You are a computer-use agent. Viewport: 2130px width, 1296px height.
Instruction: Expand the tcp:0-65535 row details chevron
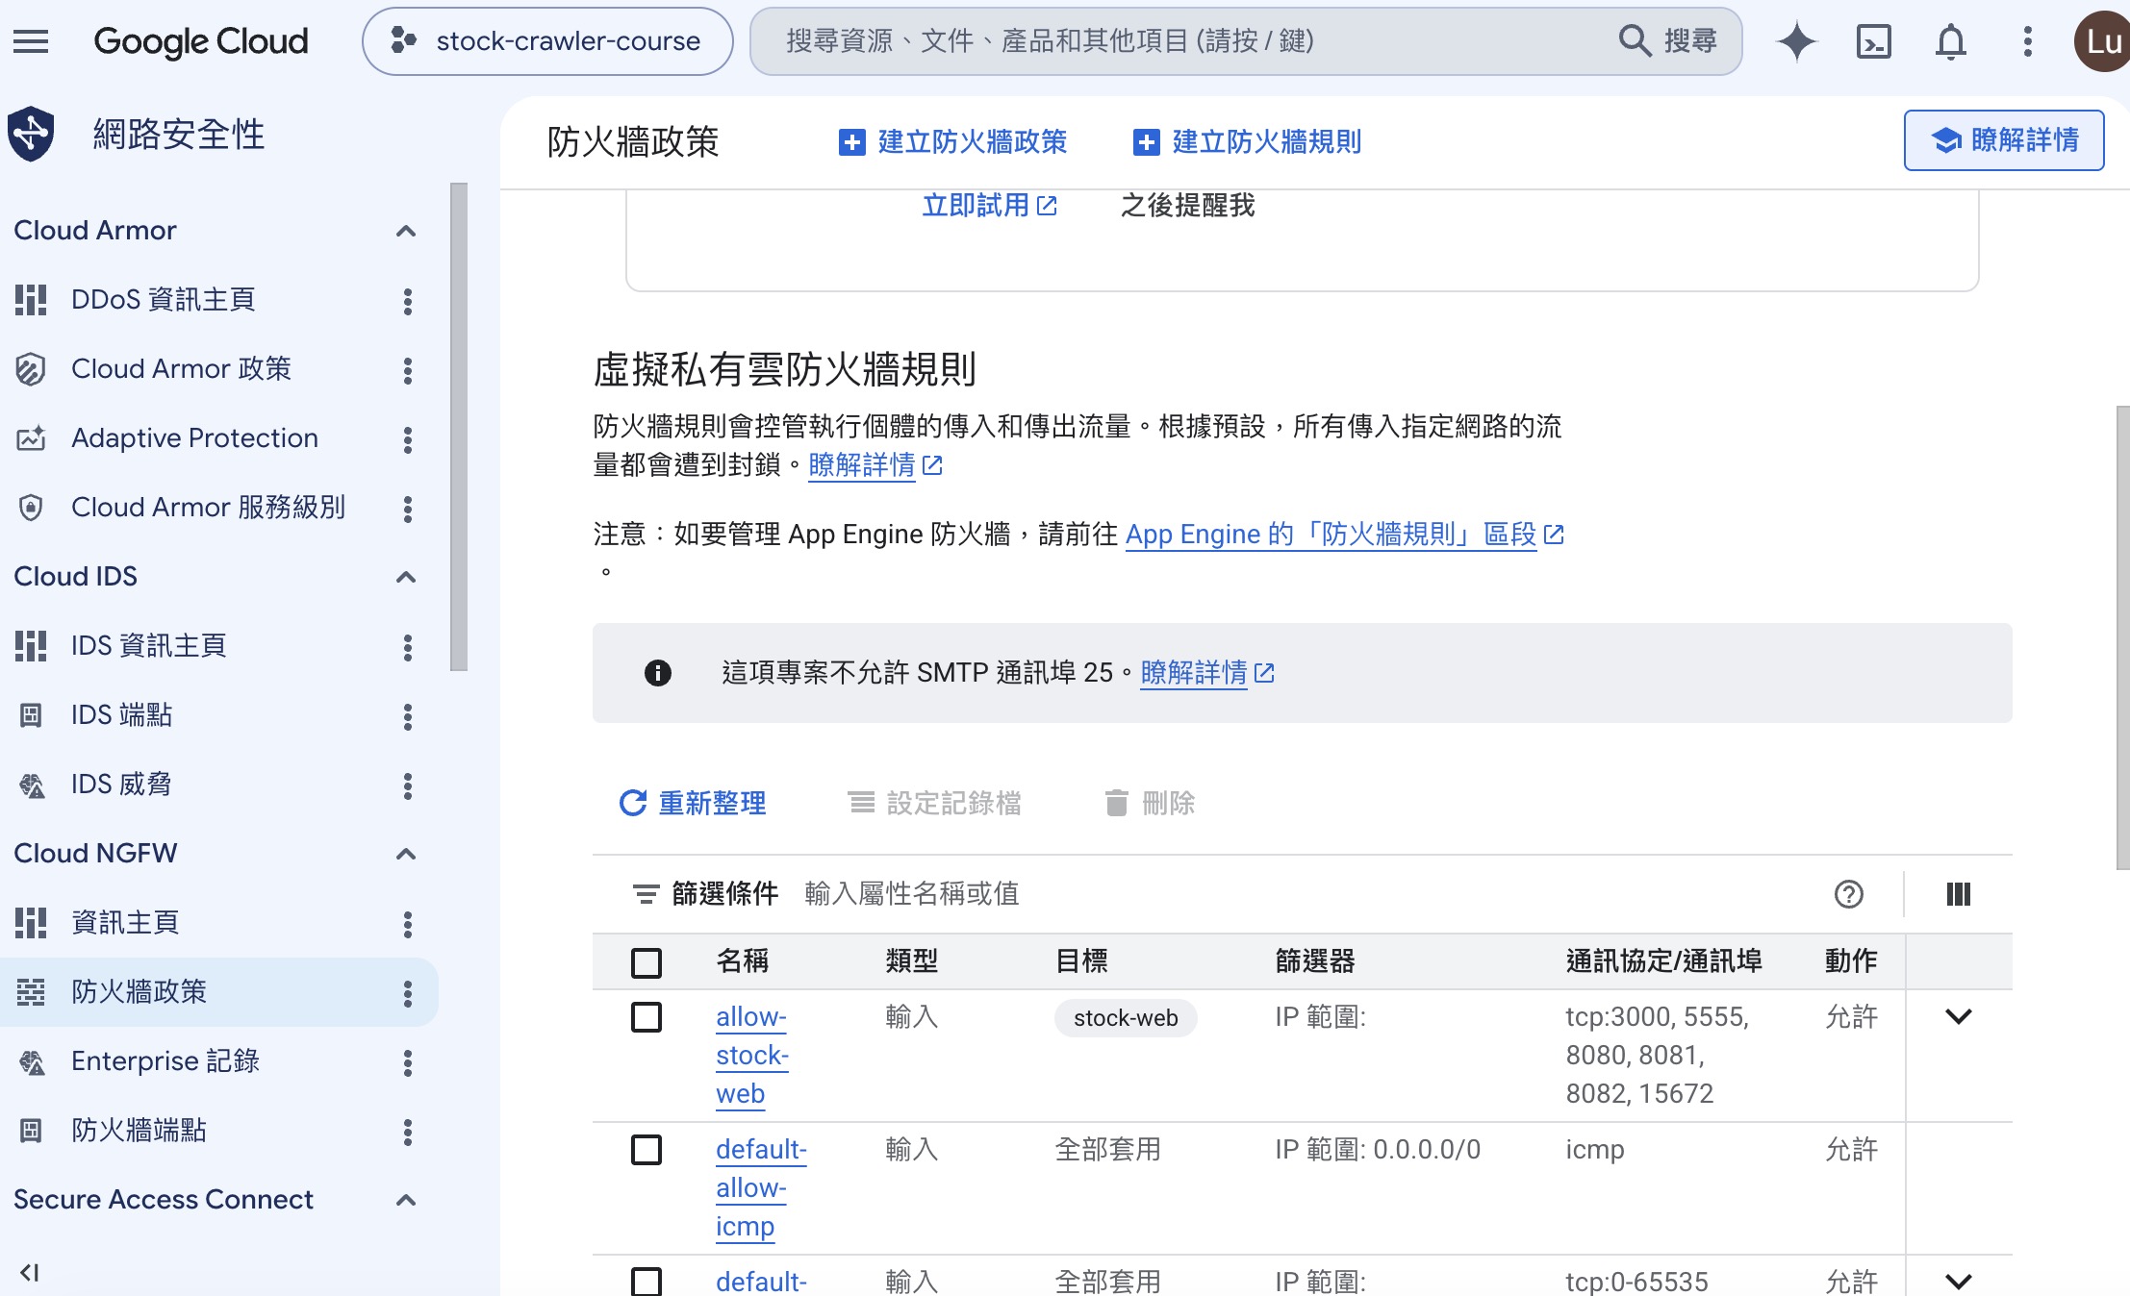click(1959, 1281)
